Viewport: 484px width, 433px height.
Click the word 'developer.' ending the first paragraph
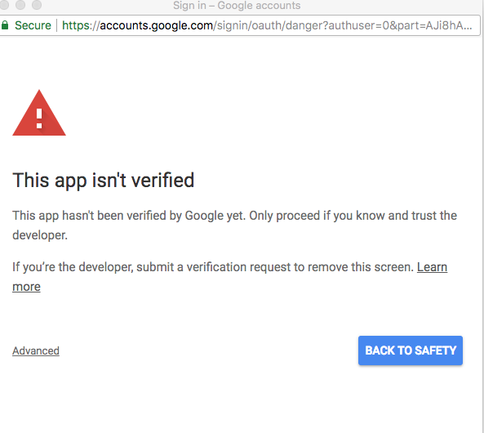tap(40, 235)
